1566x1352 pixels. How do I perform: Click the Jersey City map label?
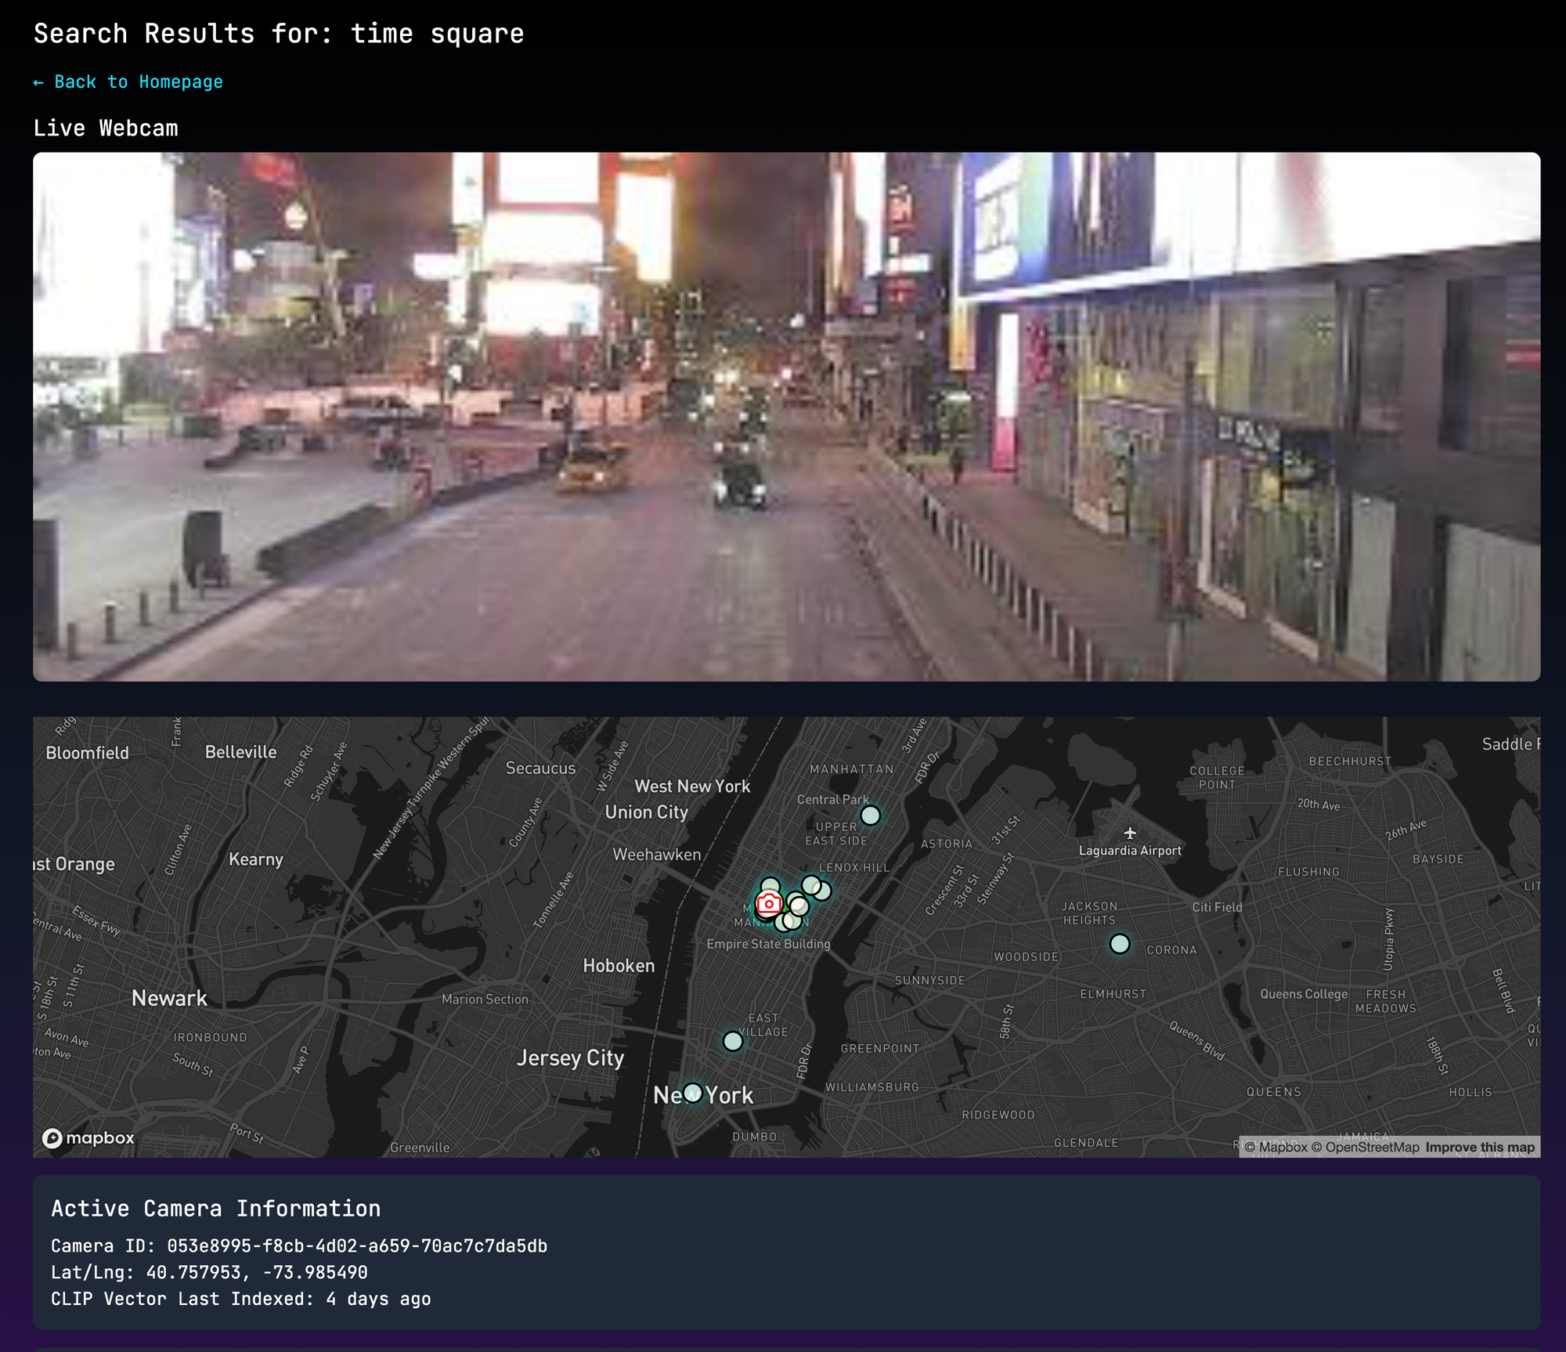[x=570, y=1057]
